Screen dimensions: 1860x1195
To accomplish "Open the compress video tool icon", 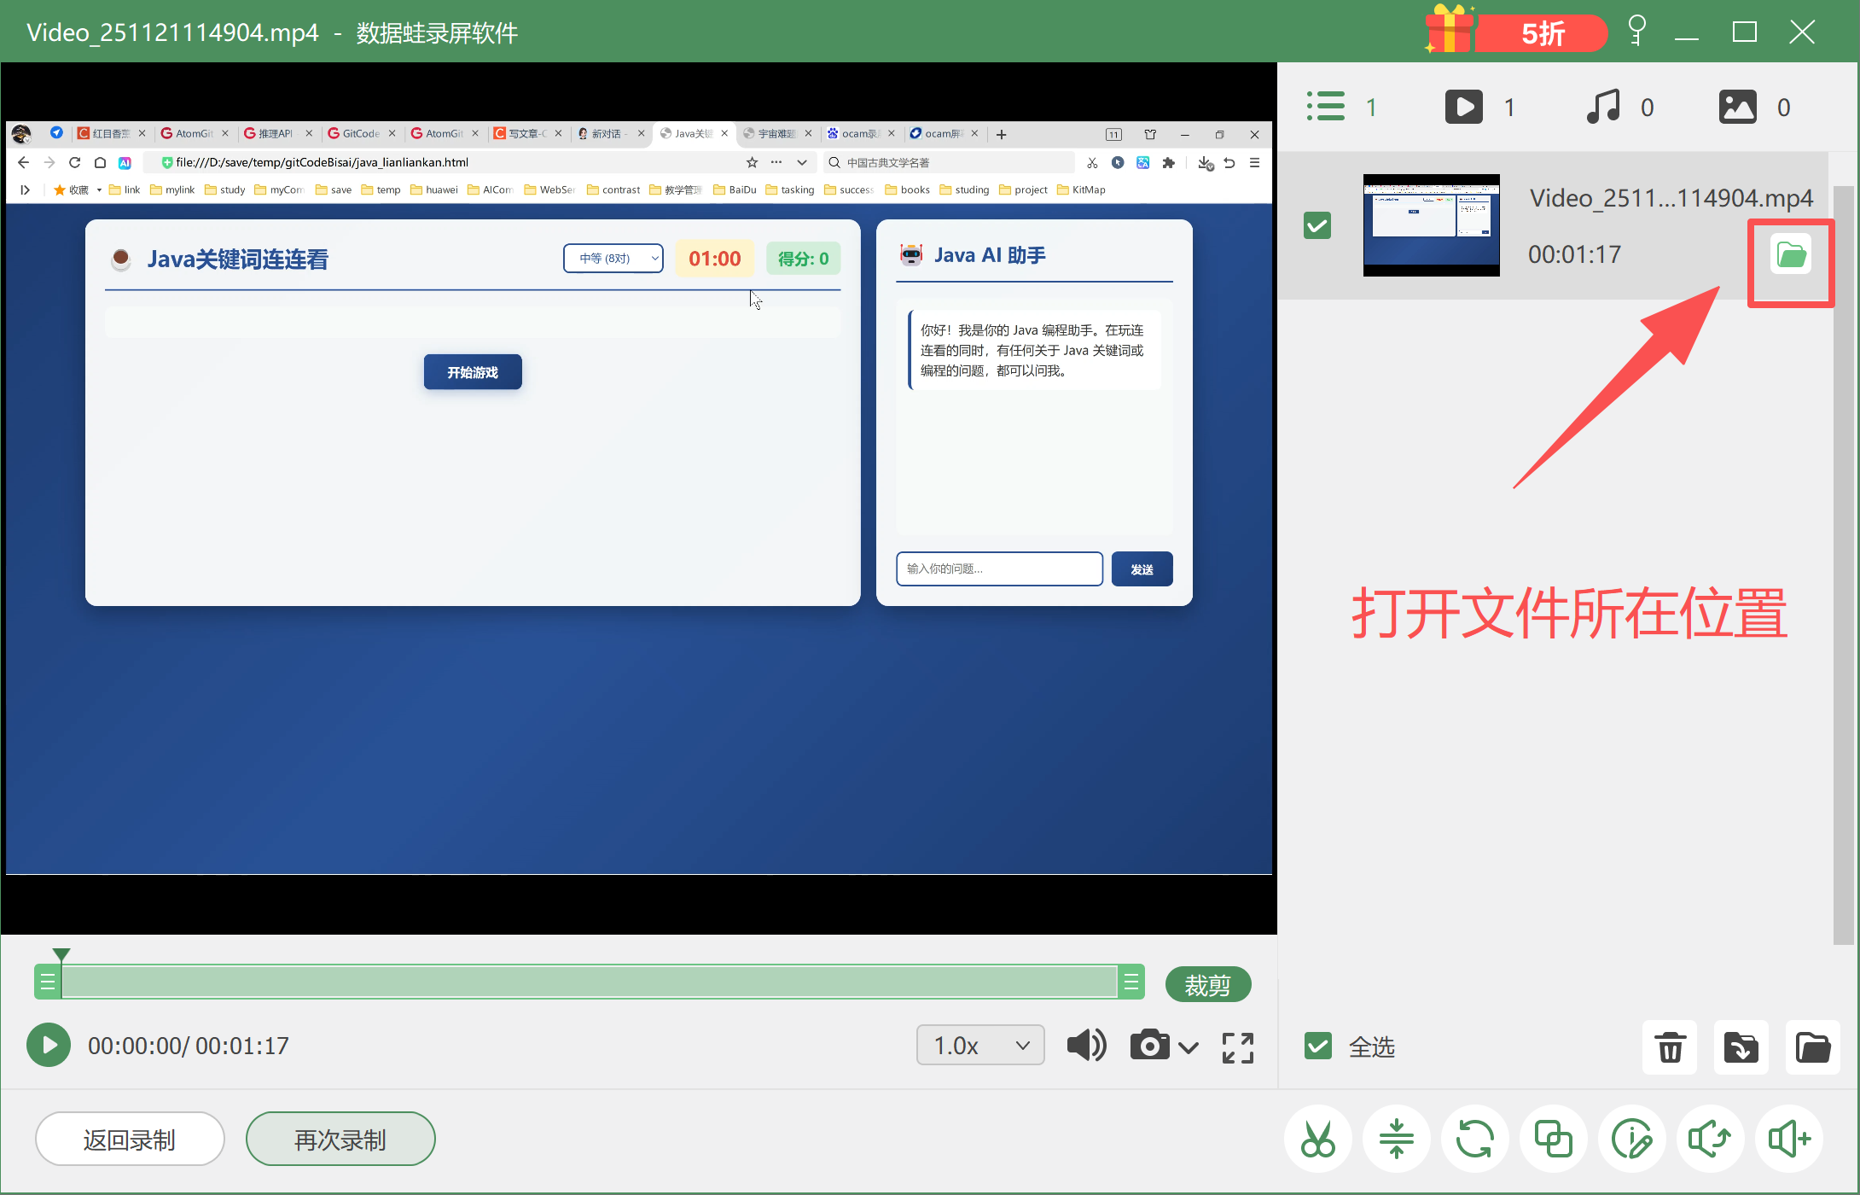I will (x=1396, y=1139).
